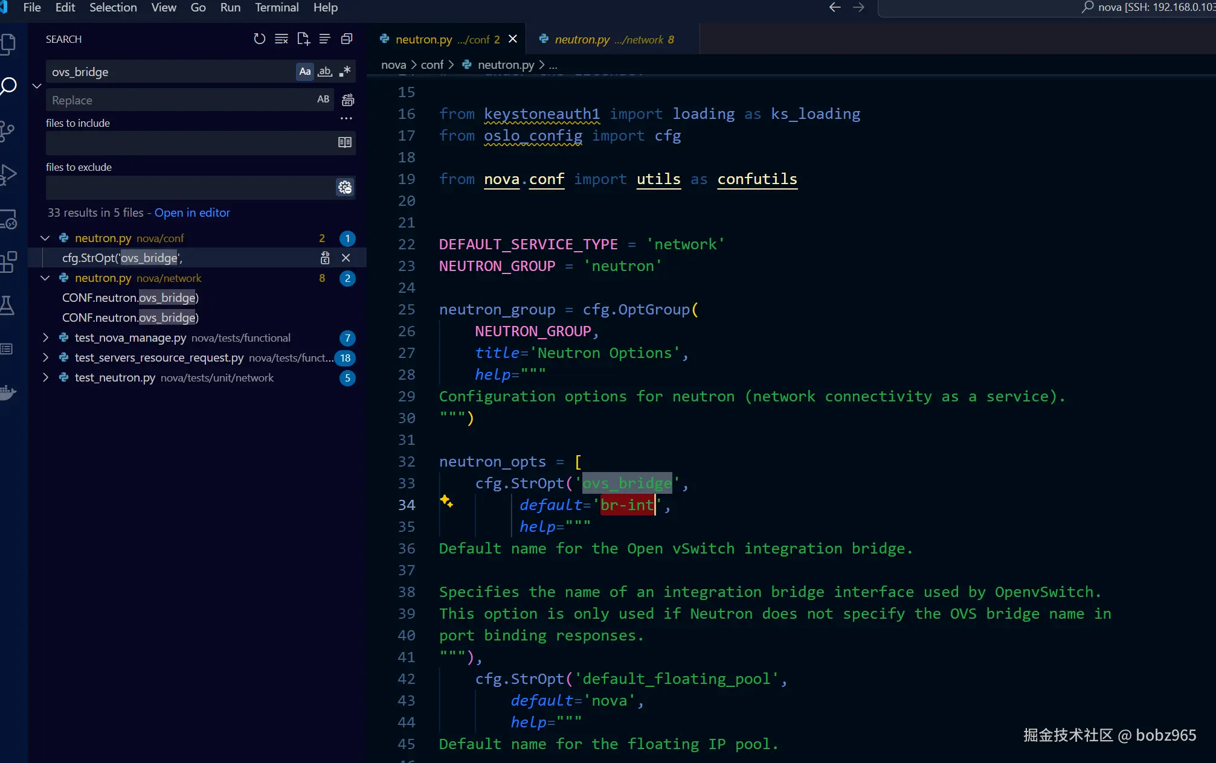The height and width of the screenshot is (763, 1216).
Task: Open a new search editor
Action: [x=303, y=39]
